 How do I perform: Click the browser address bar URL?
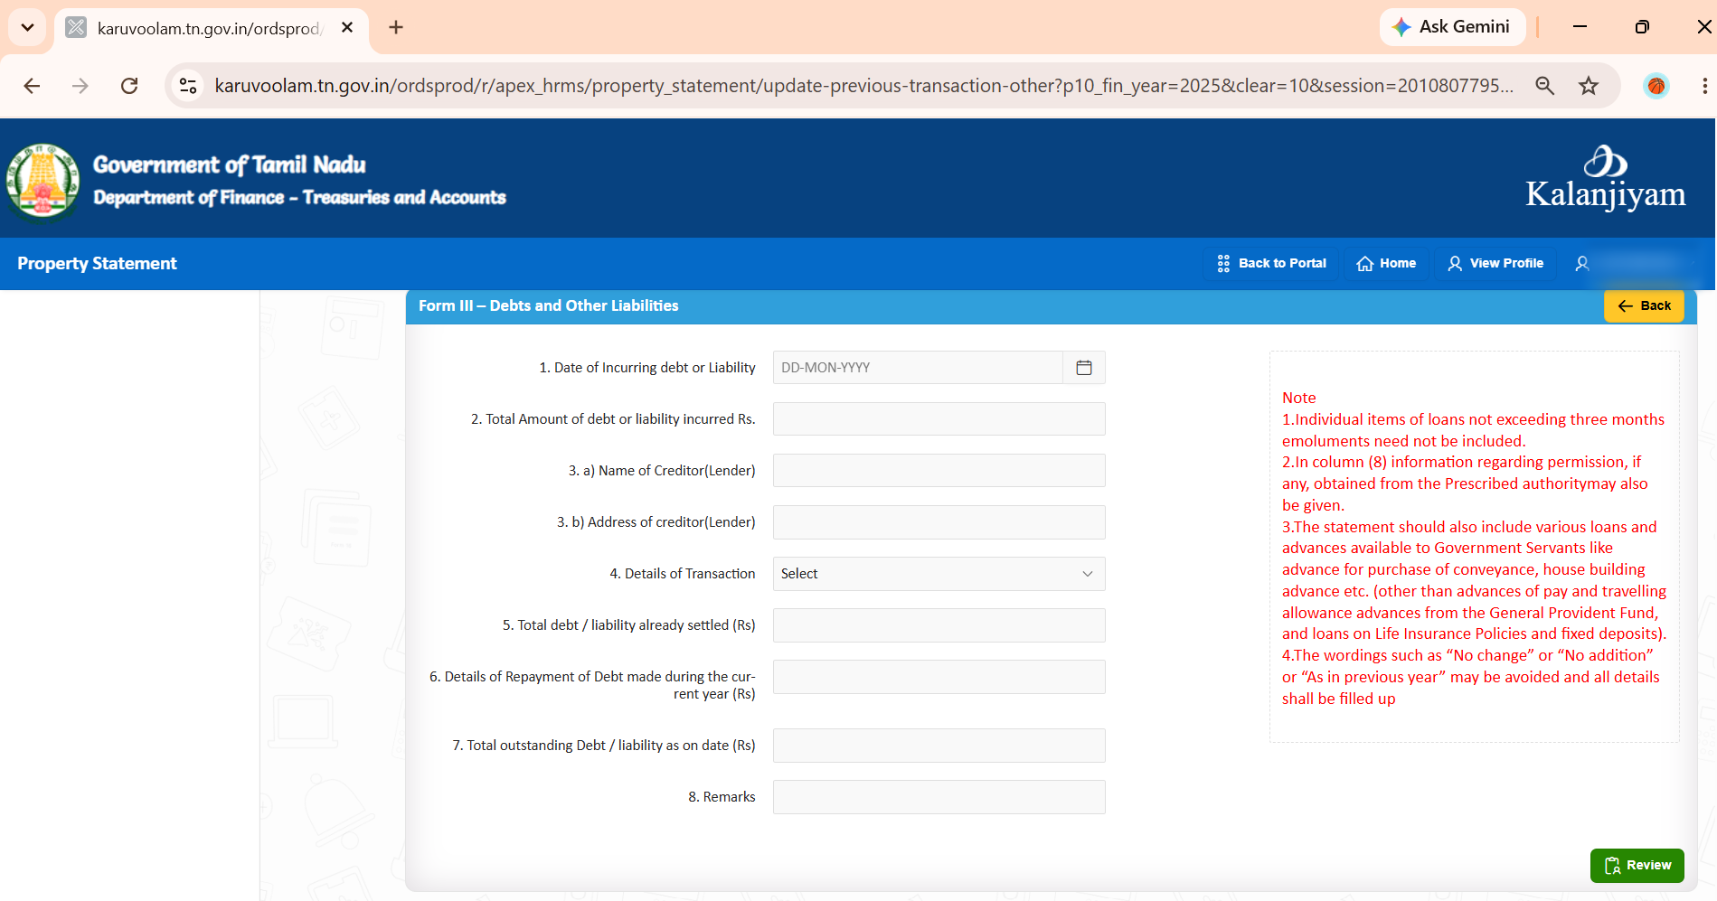863,86
